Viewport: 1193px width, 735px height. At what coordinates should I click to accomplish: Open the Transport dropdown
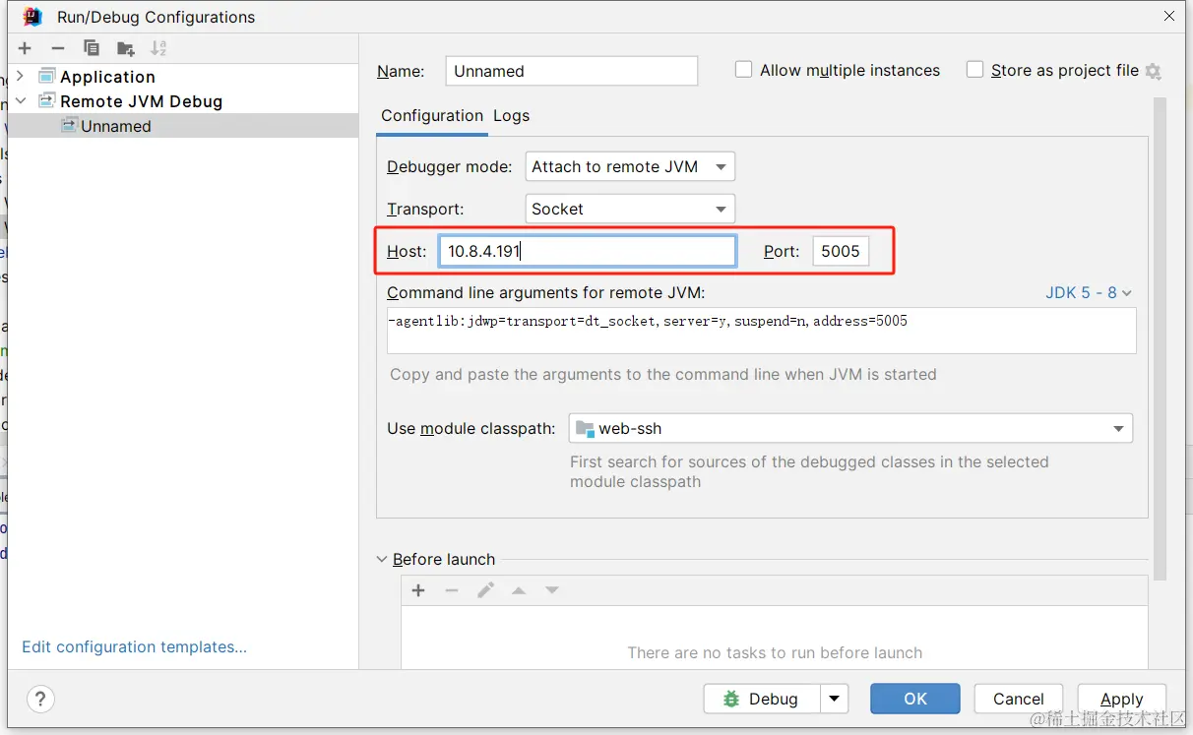(630, 209)
